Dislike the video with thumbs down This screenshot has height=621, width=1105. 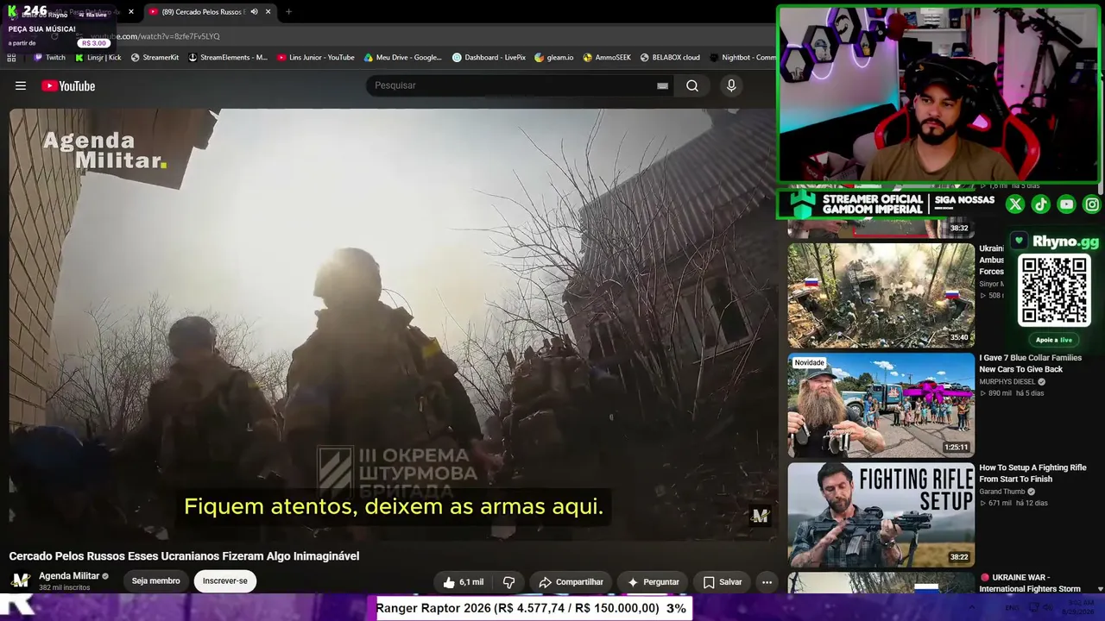[509, 582]
